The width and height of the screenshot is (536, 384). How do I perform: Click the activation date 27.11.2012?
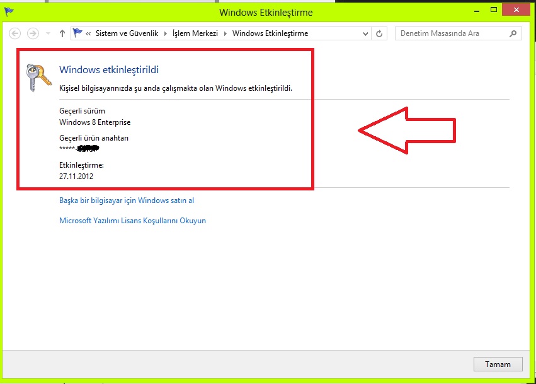click(x=76, y=177)
